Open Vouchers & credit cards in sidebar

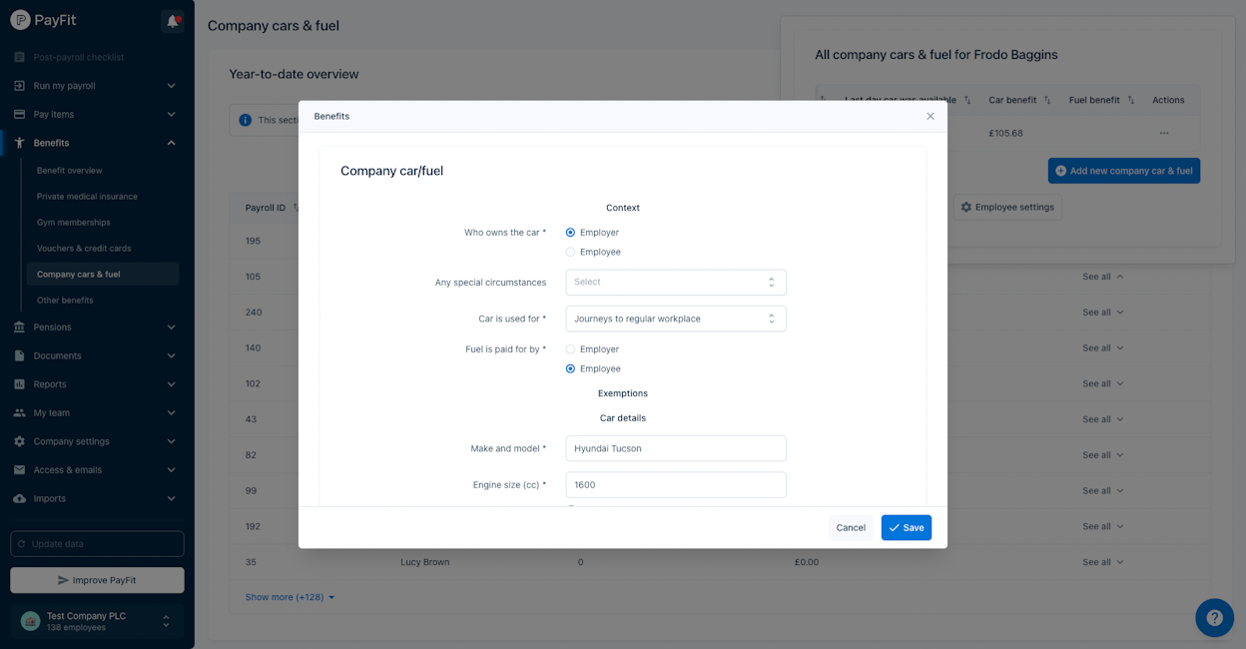pos(84,249)
